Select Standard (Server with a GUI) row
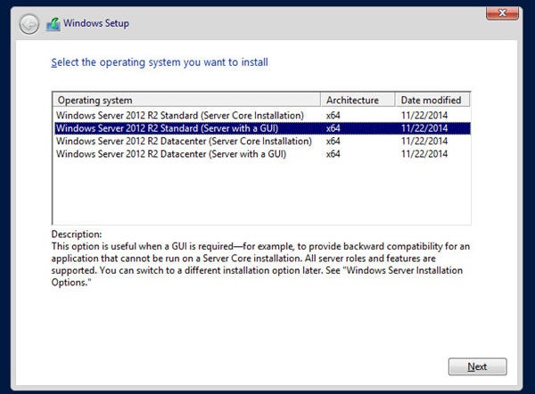 [x=262, y=128]
